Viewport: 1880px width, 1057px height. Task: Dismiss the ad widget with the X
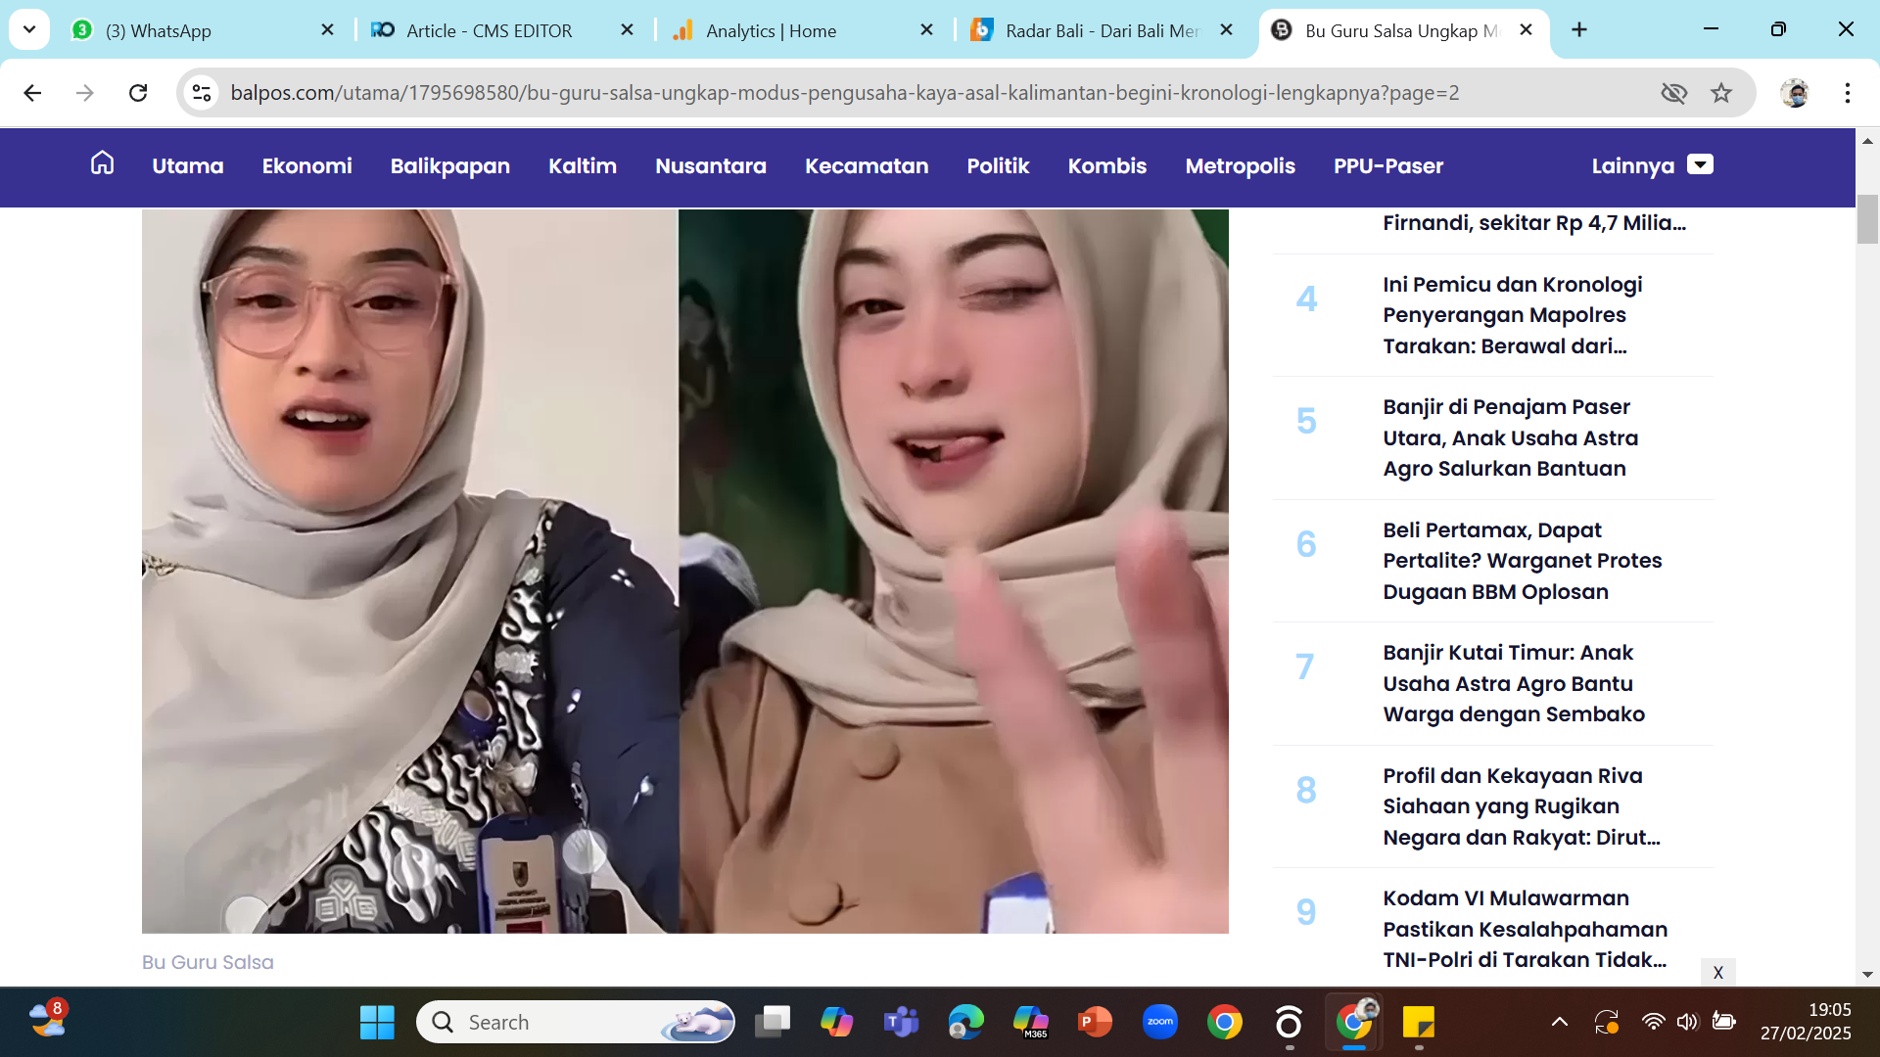pyautogui.click(x=1718, y=973)
